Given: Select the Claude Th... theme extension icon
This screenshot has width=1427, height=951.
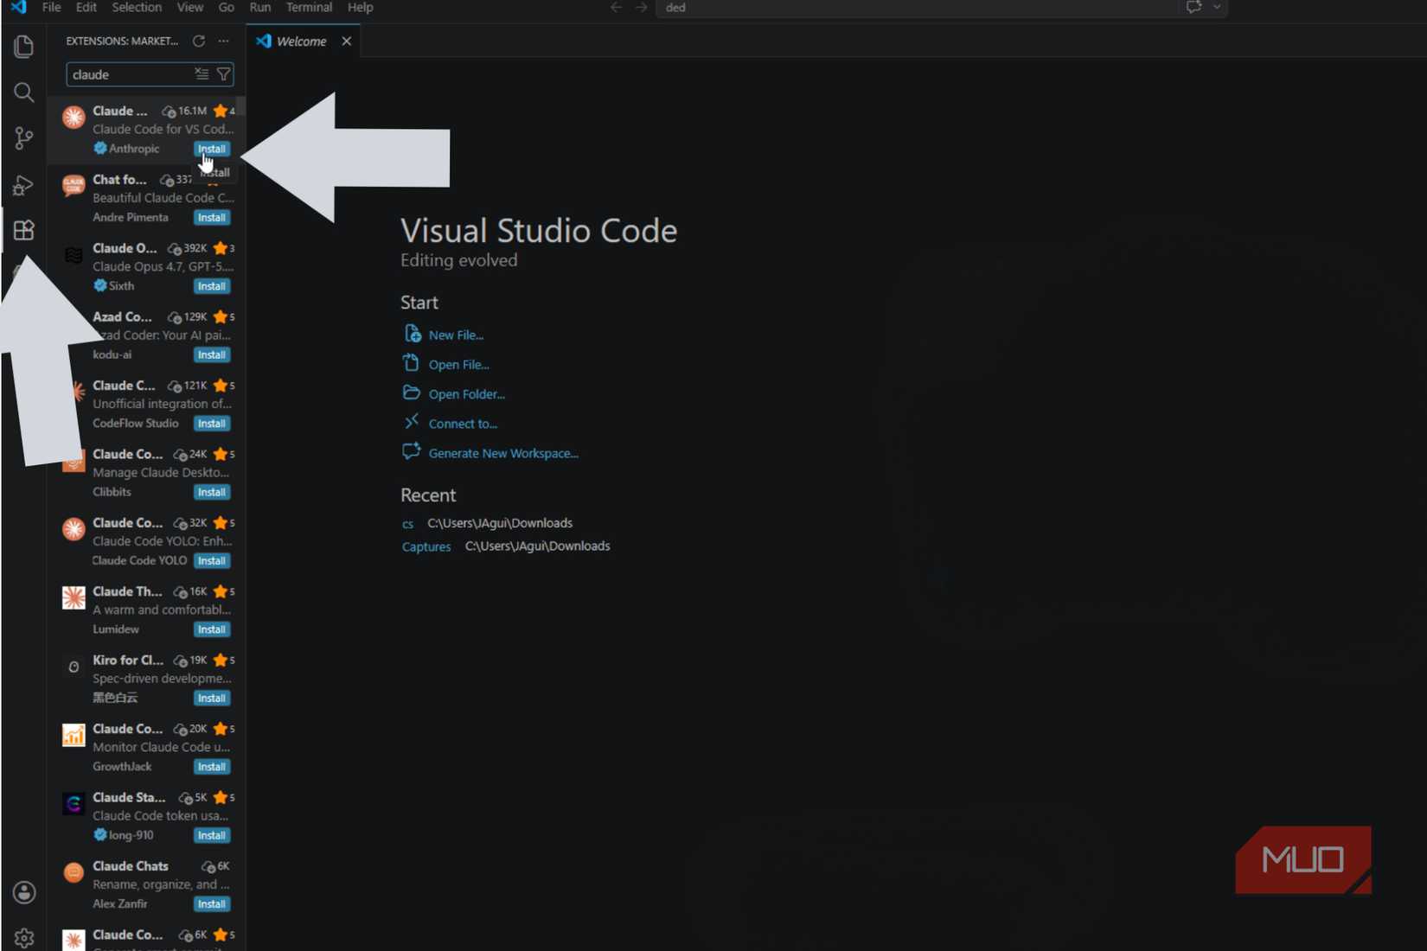Looking at the screenshot, I should [x=74, y=597].
